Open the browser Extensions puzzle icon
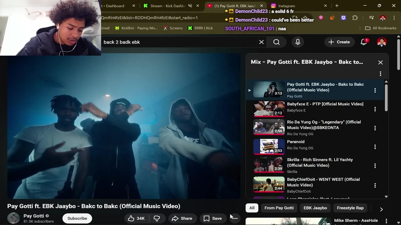This screenshot has height=225, width=401. (x=355, y=18)
